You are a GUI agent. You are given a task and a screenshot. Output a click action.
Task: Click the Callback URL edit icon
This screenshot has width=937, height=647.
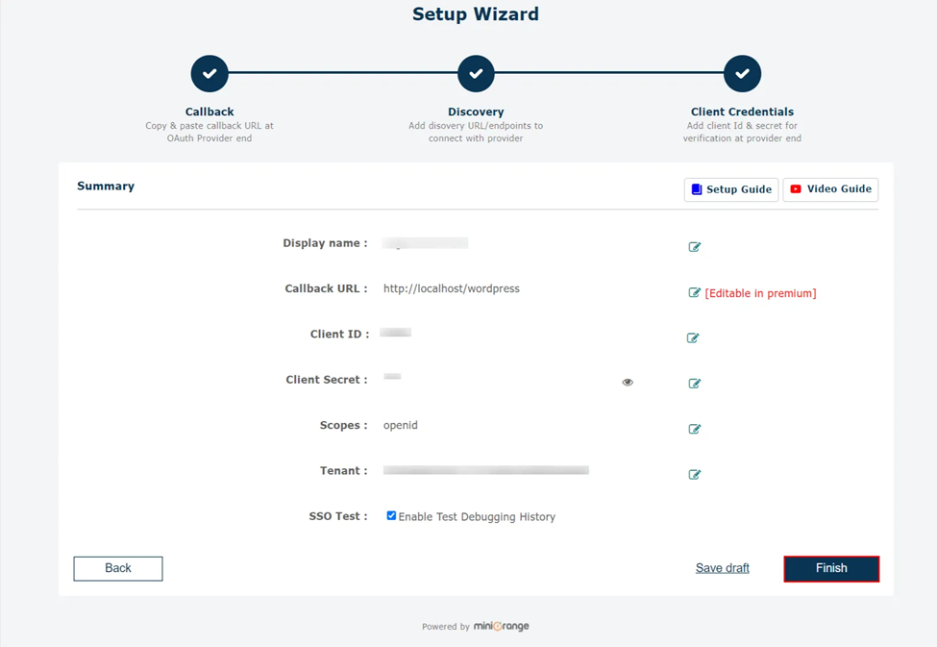click(694, 292)
